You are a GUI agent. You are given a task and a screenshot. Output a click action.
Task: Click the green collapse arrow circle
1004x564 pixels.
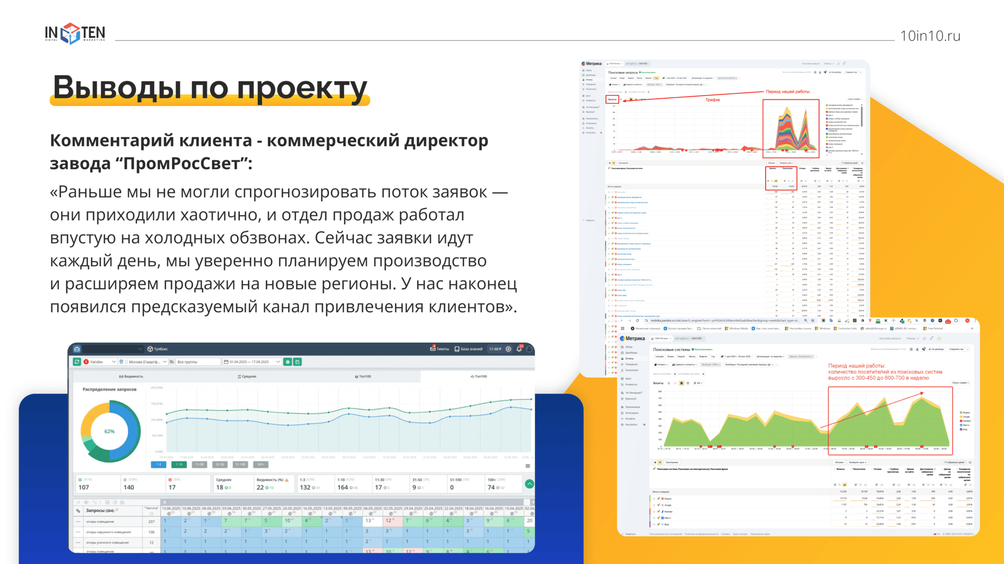(529, 484)
